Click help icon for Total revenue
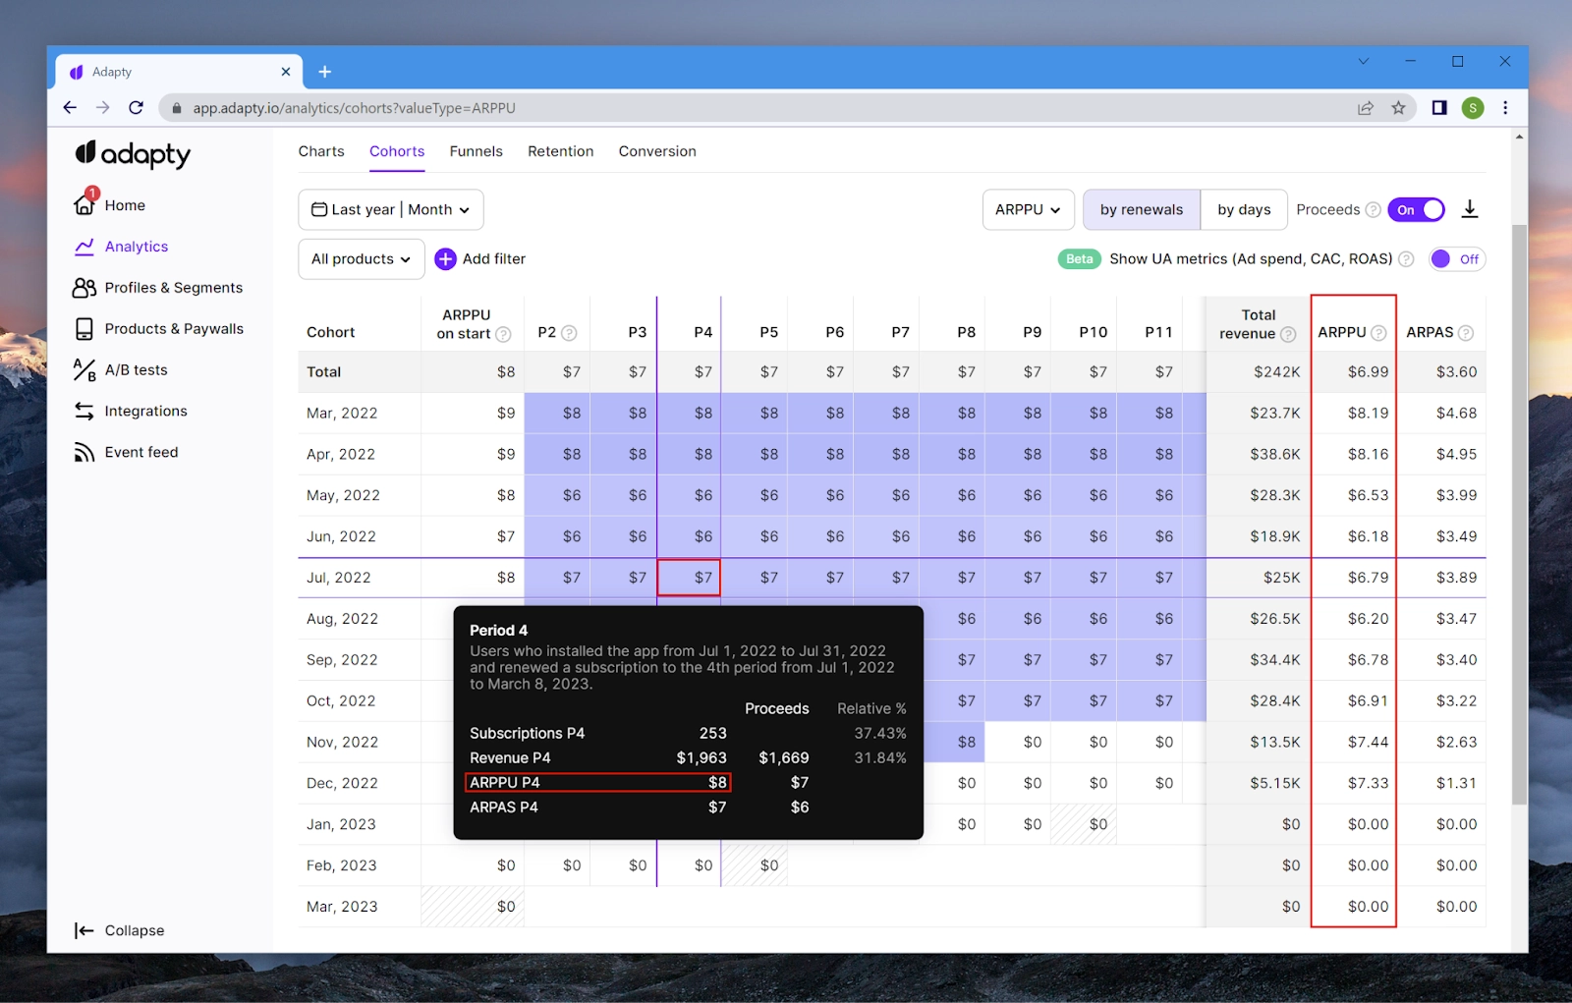 [x=1288, y=335]
